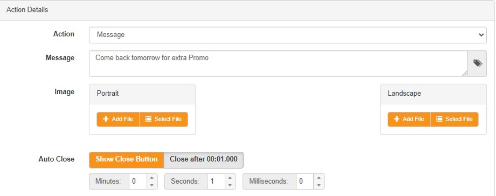Viewport: 496px width, 196px height.
Task: Click Select File under Landscape
Action: (454, 119)
